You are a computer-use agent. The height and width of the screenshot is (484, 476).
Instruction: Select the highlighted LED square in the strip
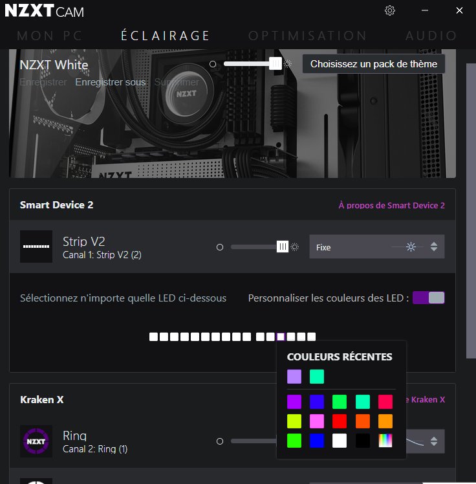[281, 336]
